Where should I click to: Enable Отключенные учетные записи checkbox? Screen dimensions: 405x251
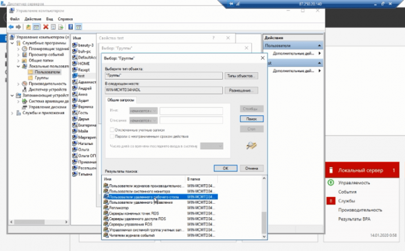112,130
